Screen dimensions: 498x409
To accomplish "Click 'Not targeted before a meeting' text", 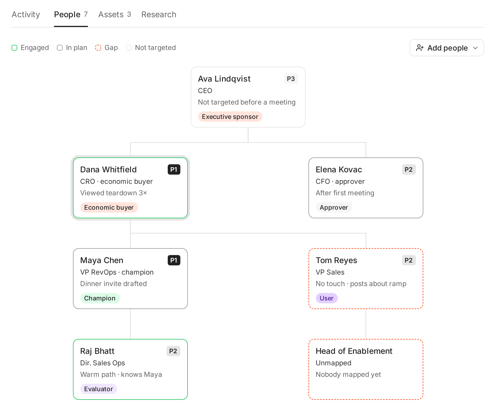I will 247,102.
